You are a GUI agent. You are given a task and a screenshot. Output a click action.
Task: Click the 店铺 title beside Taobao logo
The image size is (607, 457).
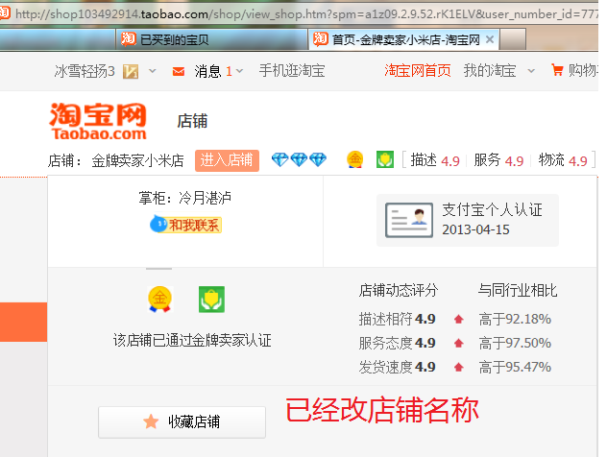192,121
